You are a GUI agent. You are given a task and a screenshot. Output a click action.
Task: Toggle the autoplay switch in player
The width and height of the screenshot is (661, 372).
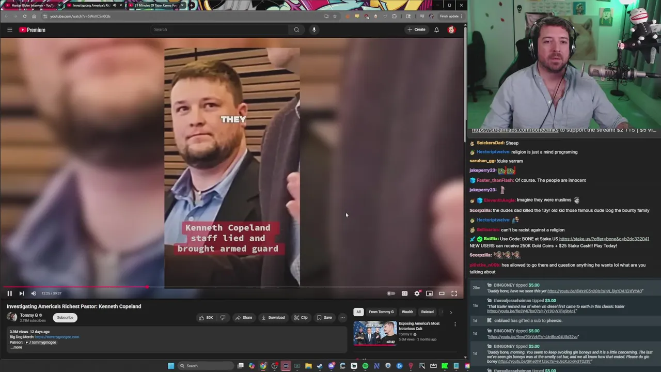tap(391, 293)
